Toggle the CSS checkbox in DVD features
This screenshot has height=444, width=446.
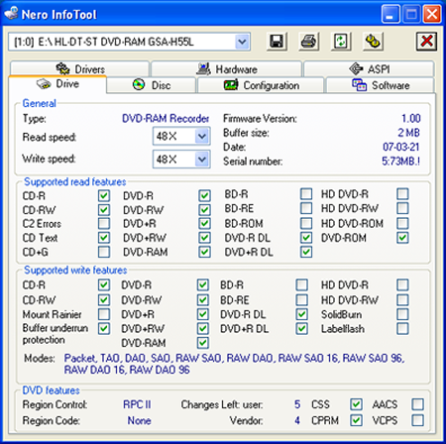356,404
